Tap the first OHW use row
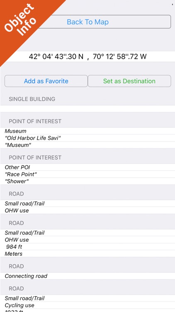175x312 pixels. point(87,210)
